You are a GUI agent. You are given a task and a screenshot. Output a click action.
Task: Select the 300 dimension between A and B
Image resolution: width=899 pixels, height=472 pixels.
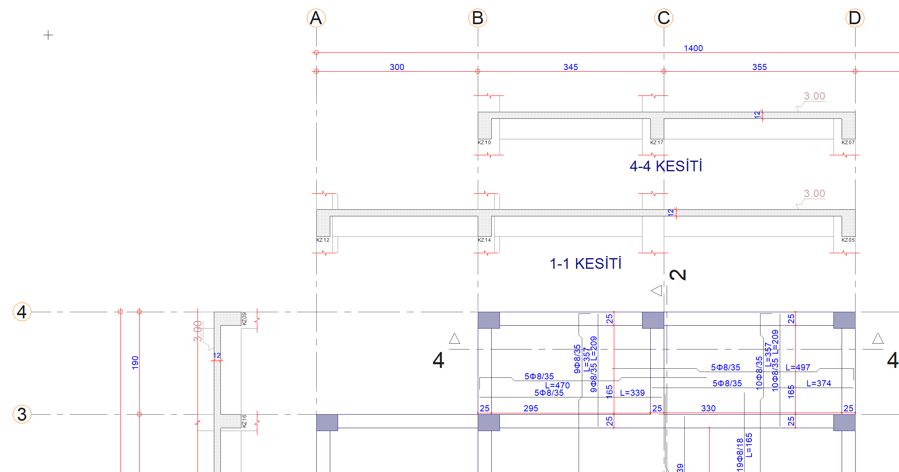tap(397, 67)
